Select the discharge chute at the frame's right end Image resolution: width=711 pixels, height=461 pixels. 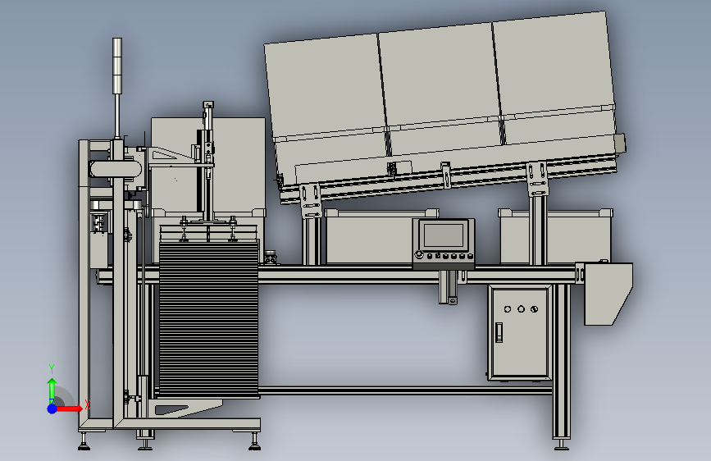coord(608,294)
